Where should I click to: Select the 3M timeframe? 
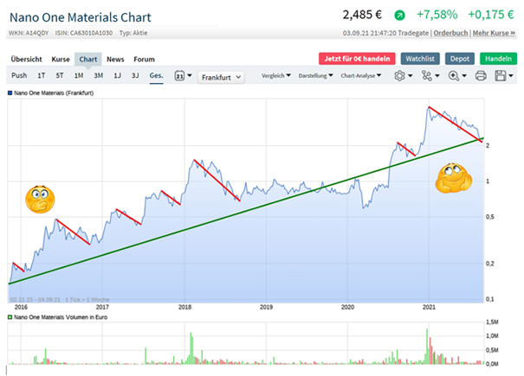coord(98,76)
